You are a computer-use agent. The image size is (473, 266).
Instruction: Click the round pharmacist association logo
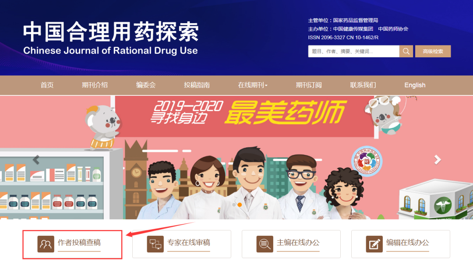(x=367, y=161)
